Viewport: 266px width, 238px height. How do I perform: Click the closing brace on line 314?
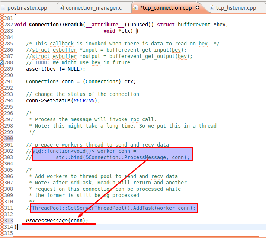[x=16, y=227]
